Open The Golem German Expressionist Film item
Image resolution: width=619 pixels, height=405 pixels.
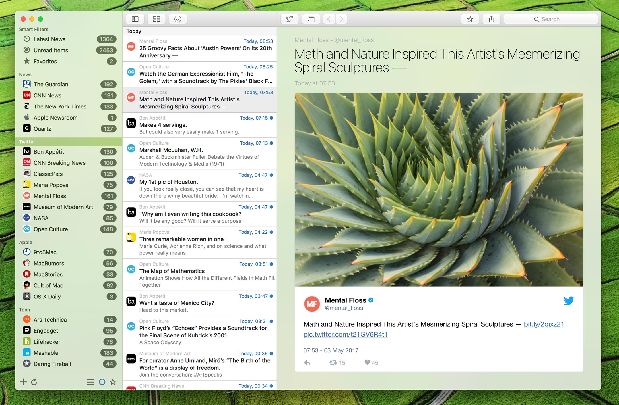199,74
